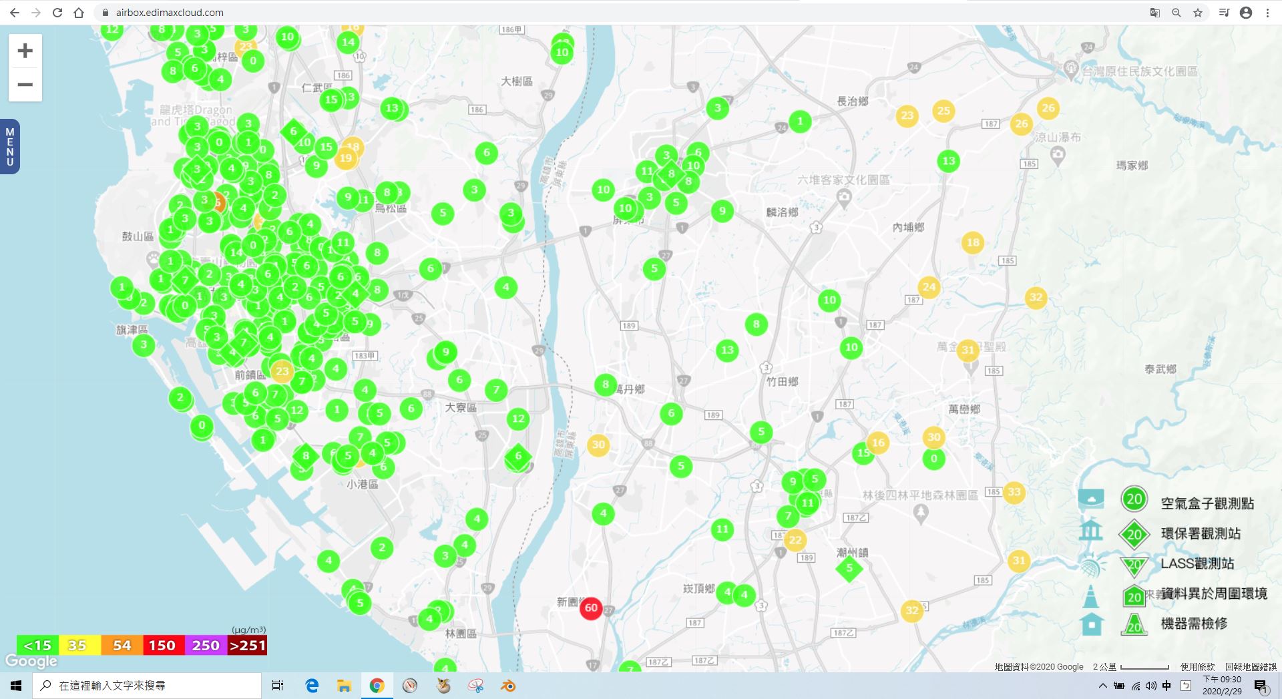Viewport: 1282px width, 699px height.
Task: Select the red 150 color swatch
Action: click(x=164, y=646)
